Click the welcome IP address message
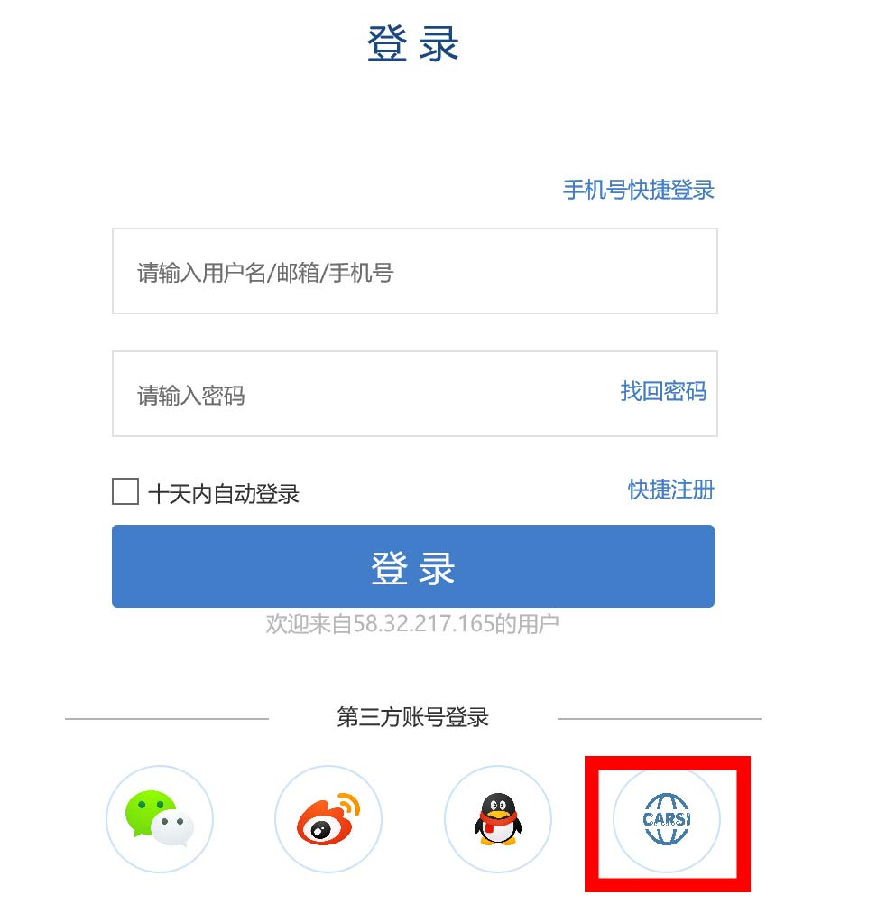 tap(412, 624)
